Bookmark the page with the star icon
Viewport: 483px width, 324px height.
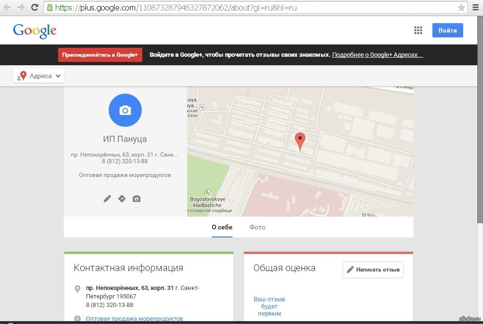[461, 8]
